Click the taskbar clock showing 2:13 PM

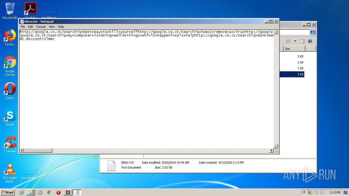[x=335, y=192]
